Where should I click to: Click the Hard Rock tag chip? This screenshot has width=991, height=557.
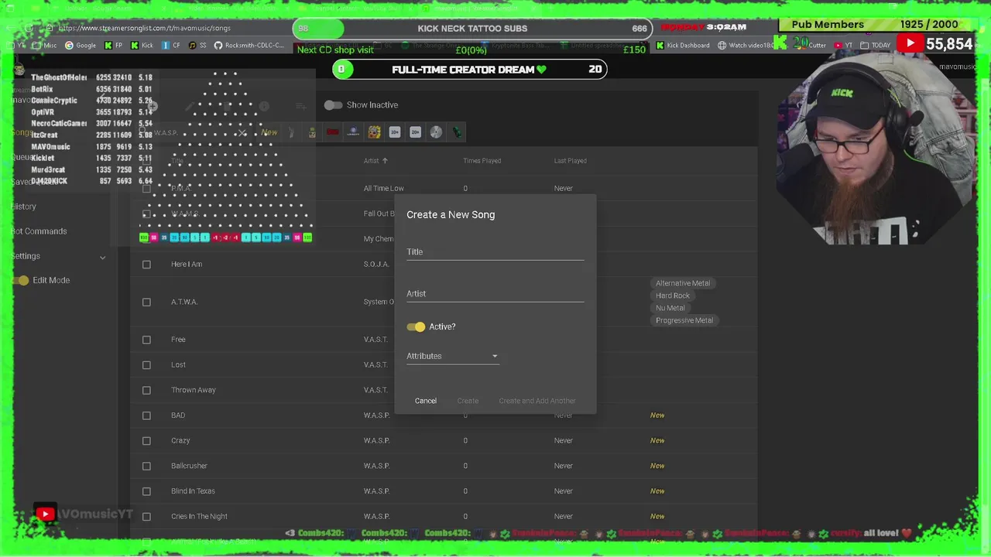pyautogui.click(x=673, y=296)
